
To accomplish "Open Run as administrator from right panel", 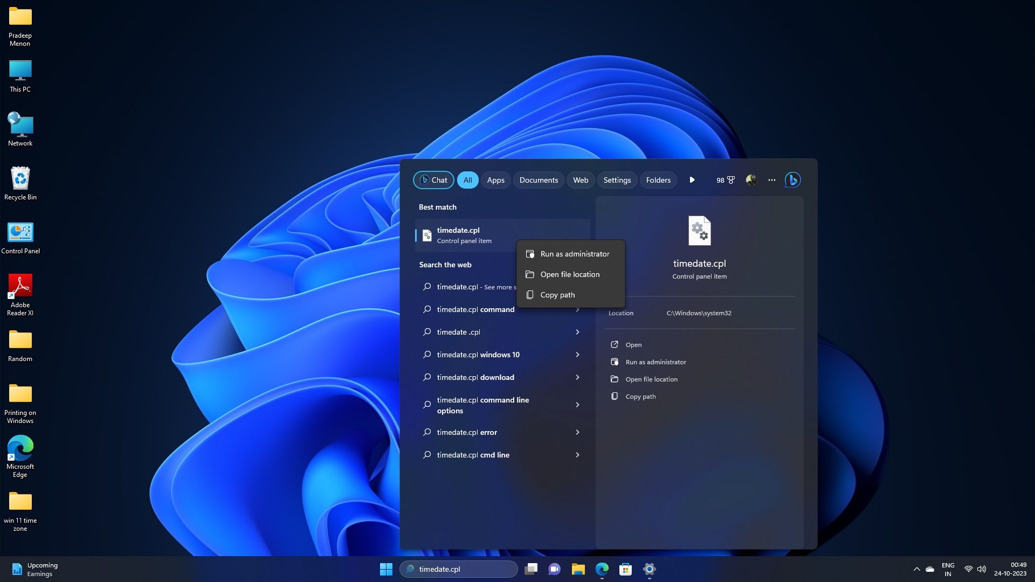I will tap(655, 362).
